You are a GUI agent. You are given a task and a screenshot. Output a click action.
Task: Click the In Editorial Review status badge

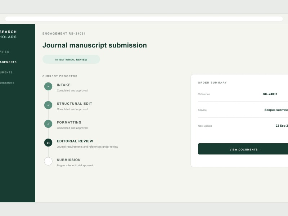[71, 59]
